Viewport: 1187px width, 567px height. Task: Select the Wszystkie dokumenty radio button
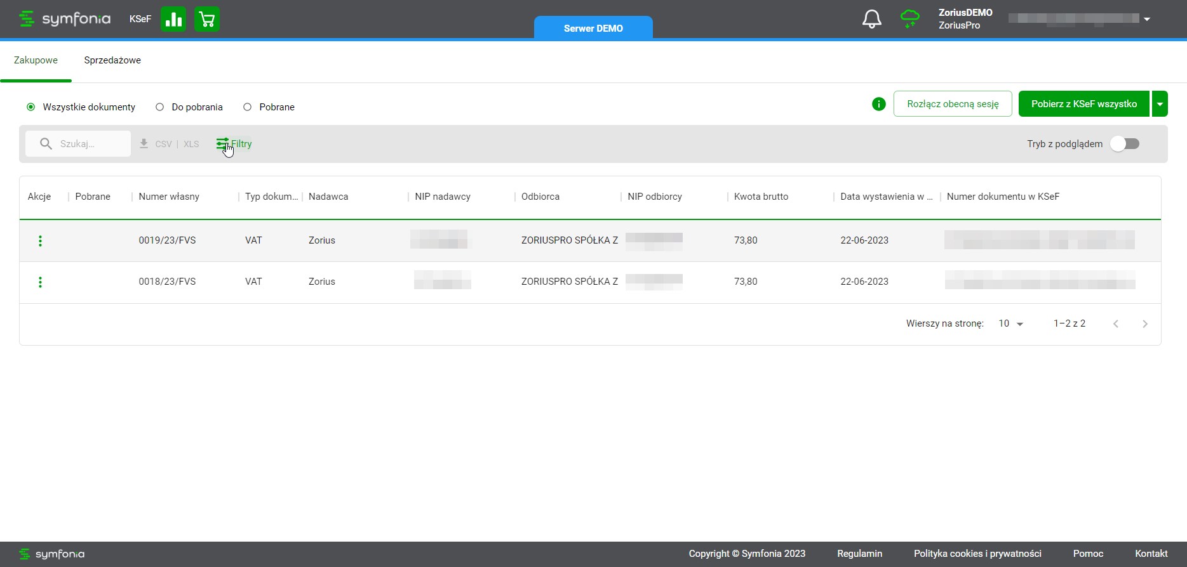point(30,107)
